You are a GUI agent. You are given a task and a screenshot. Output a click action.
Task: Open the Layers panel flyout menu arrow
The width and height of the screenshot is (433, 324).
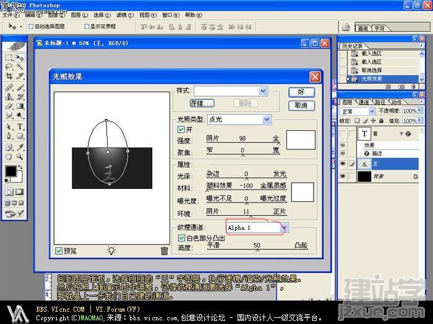[x=421, y=102]
